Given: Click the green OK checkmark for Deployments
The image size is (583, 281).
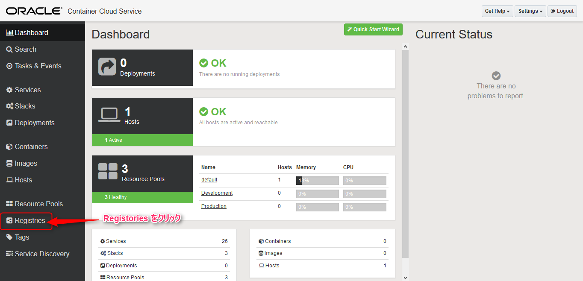Looking at the screenshot, I should pyautogui.click(x=204, y=63).
